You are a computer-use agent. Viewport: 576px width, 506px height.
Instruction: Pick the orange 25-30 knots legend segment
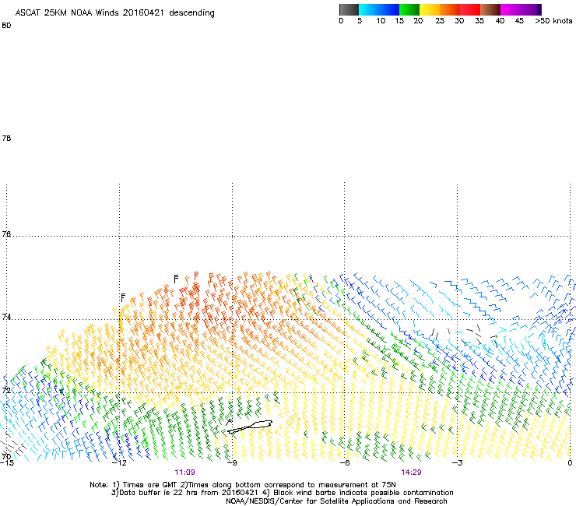[450, 9]
